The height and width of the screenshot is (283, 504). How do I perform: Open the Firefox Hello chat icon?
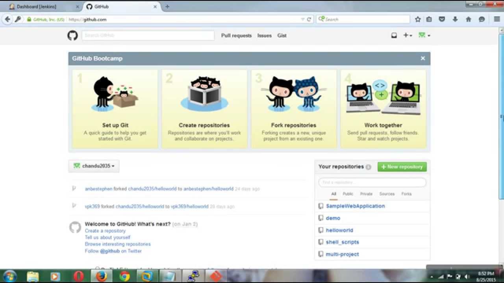click(482, 19)
